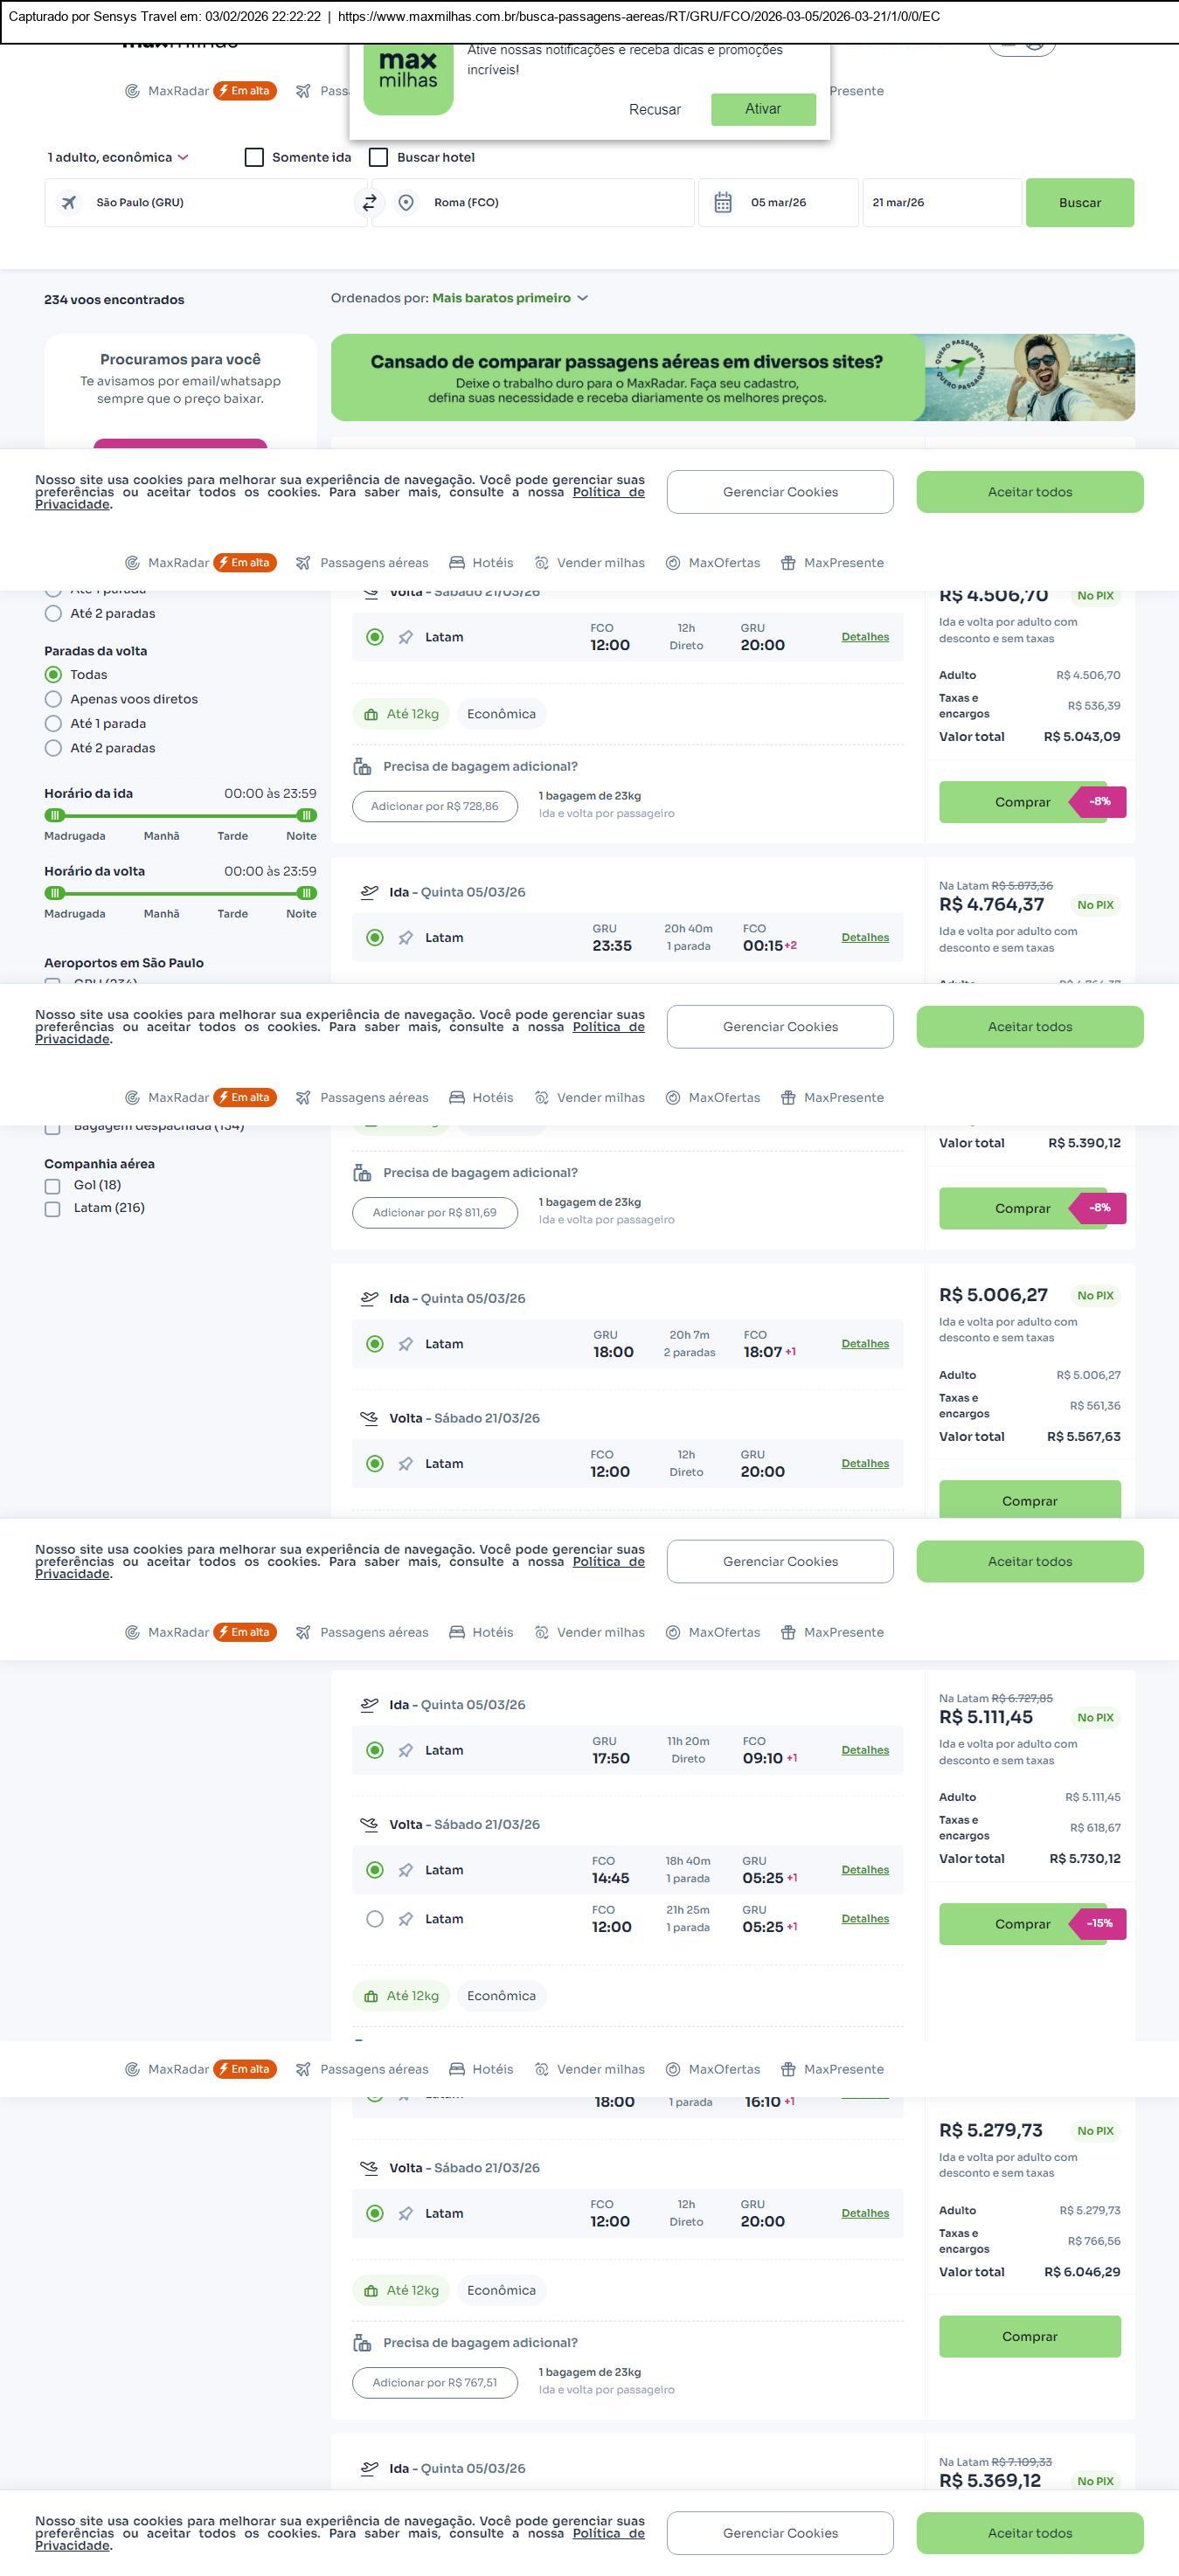Click the calendar icon beside departure date

pos(723,203)
